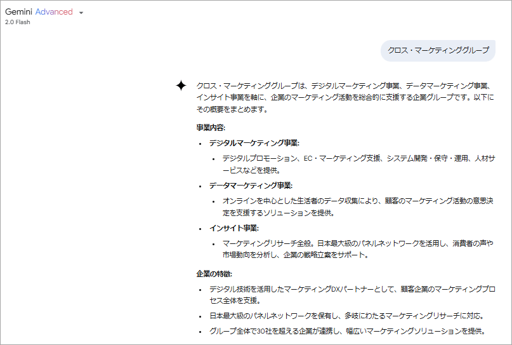Image resolution: width=512 pixels, height=345 pixels.
Task: Click the text starting デジタルプロモーション、EC
Action: click(x=358, y=164)
